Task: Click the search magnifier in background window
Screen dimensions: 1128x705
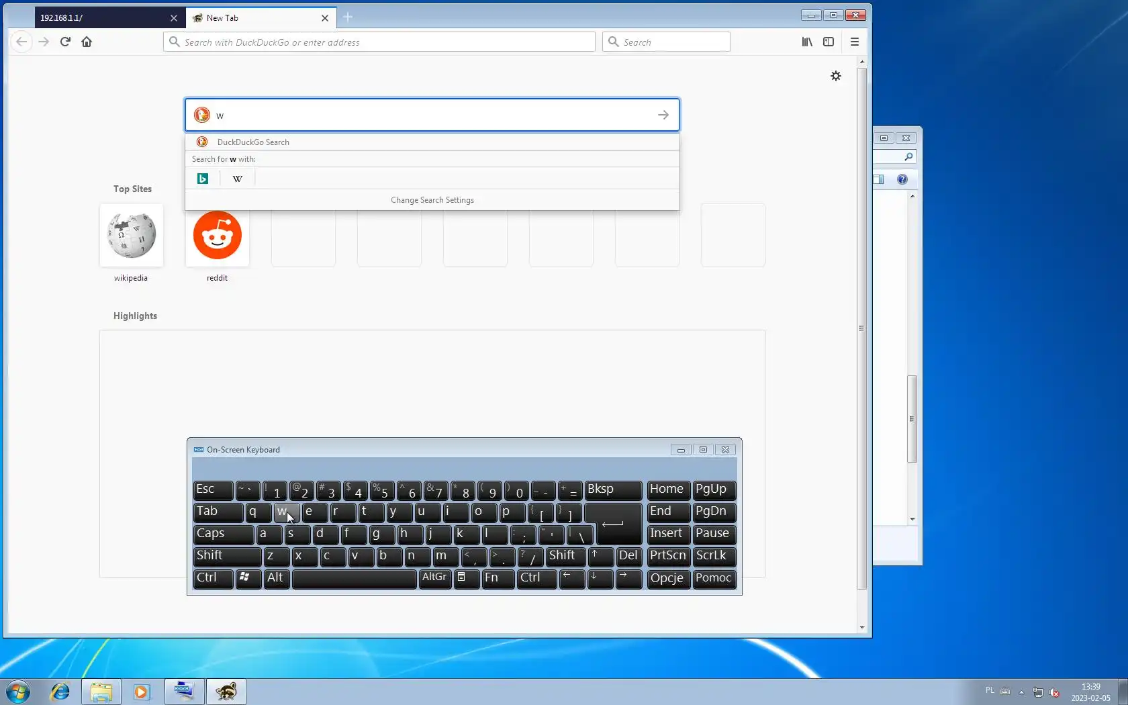Action: click(x=908, y=156)
